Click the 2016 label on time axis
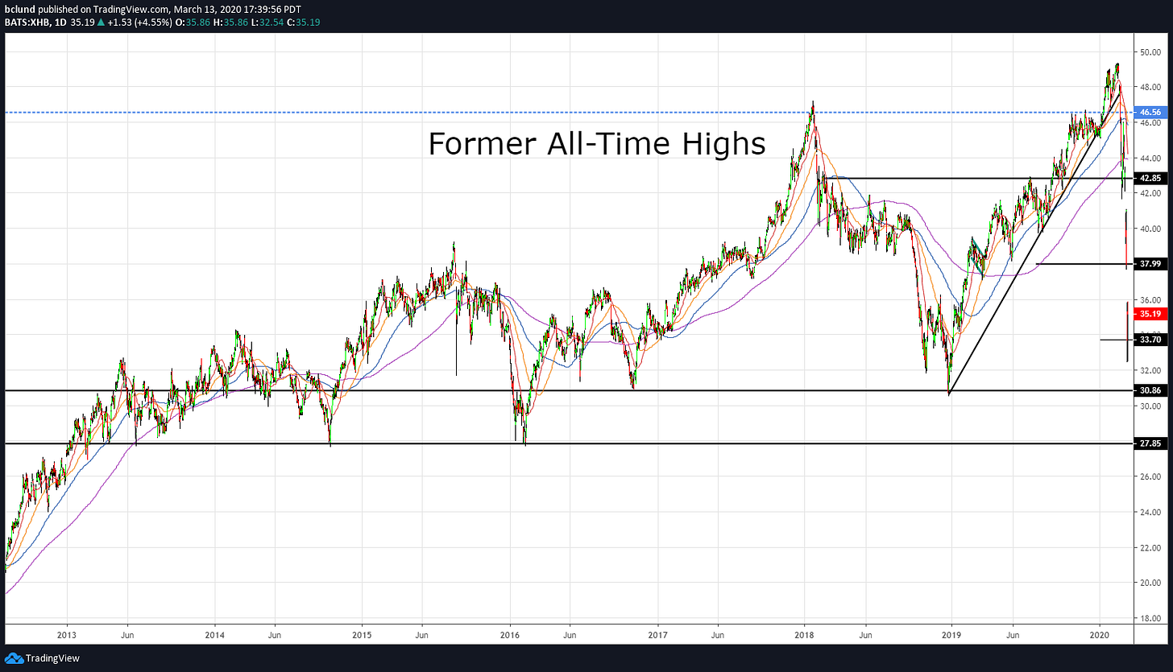 pyautogui.click(x=509, y=633)
